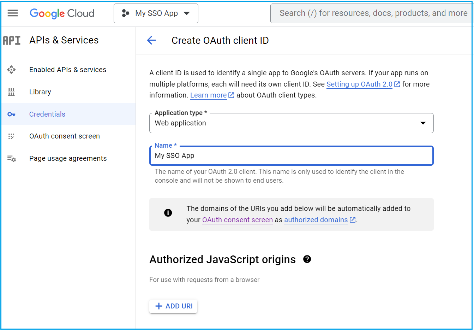This screenshot has width=474, height=330.
Task: Click the plus icon on ADD URI
Action: (x=159, y=306)
